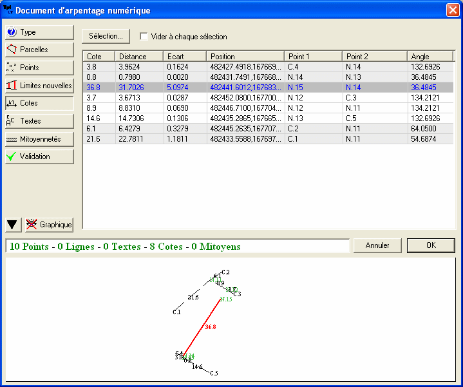The height and width of the screenshot is (387, 463).
Task: Sort table by the Cote column header
Action: (99, 57)
